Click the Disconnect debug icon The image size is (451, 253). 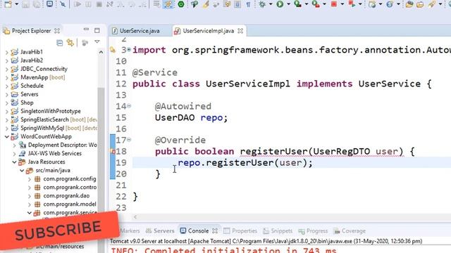pyautogui.click(x=110, y=4)
